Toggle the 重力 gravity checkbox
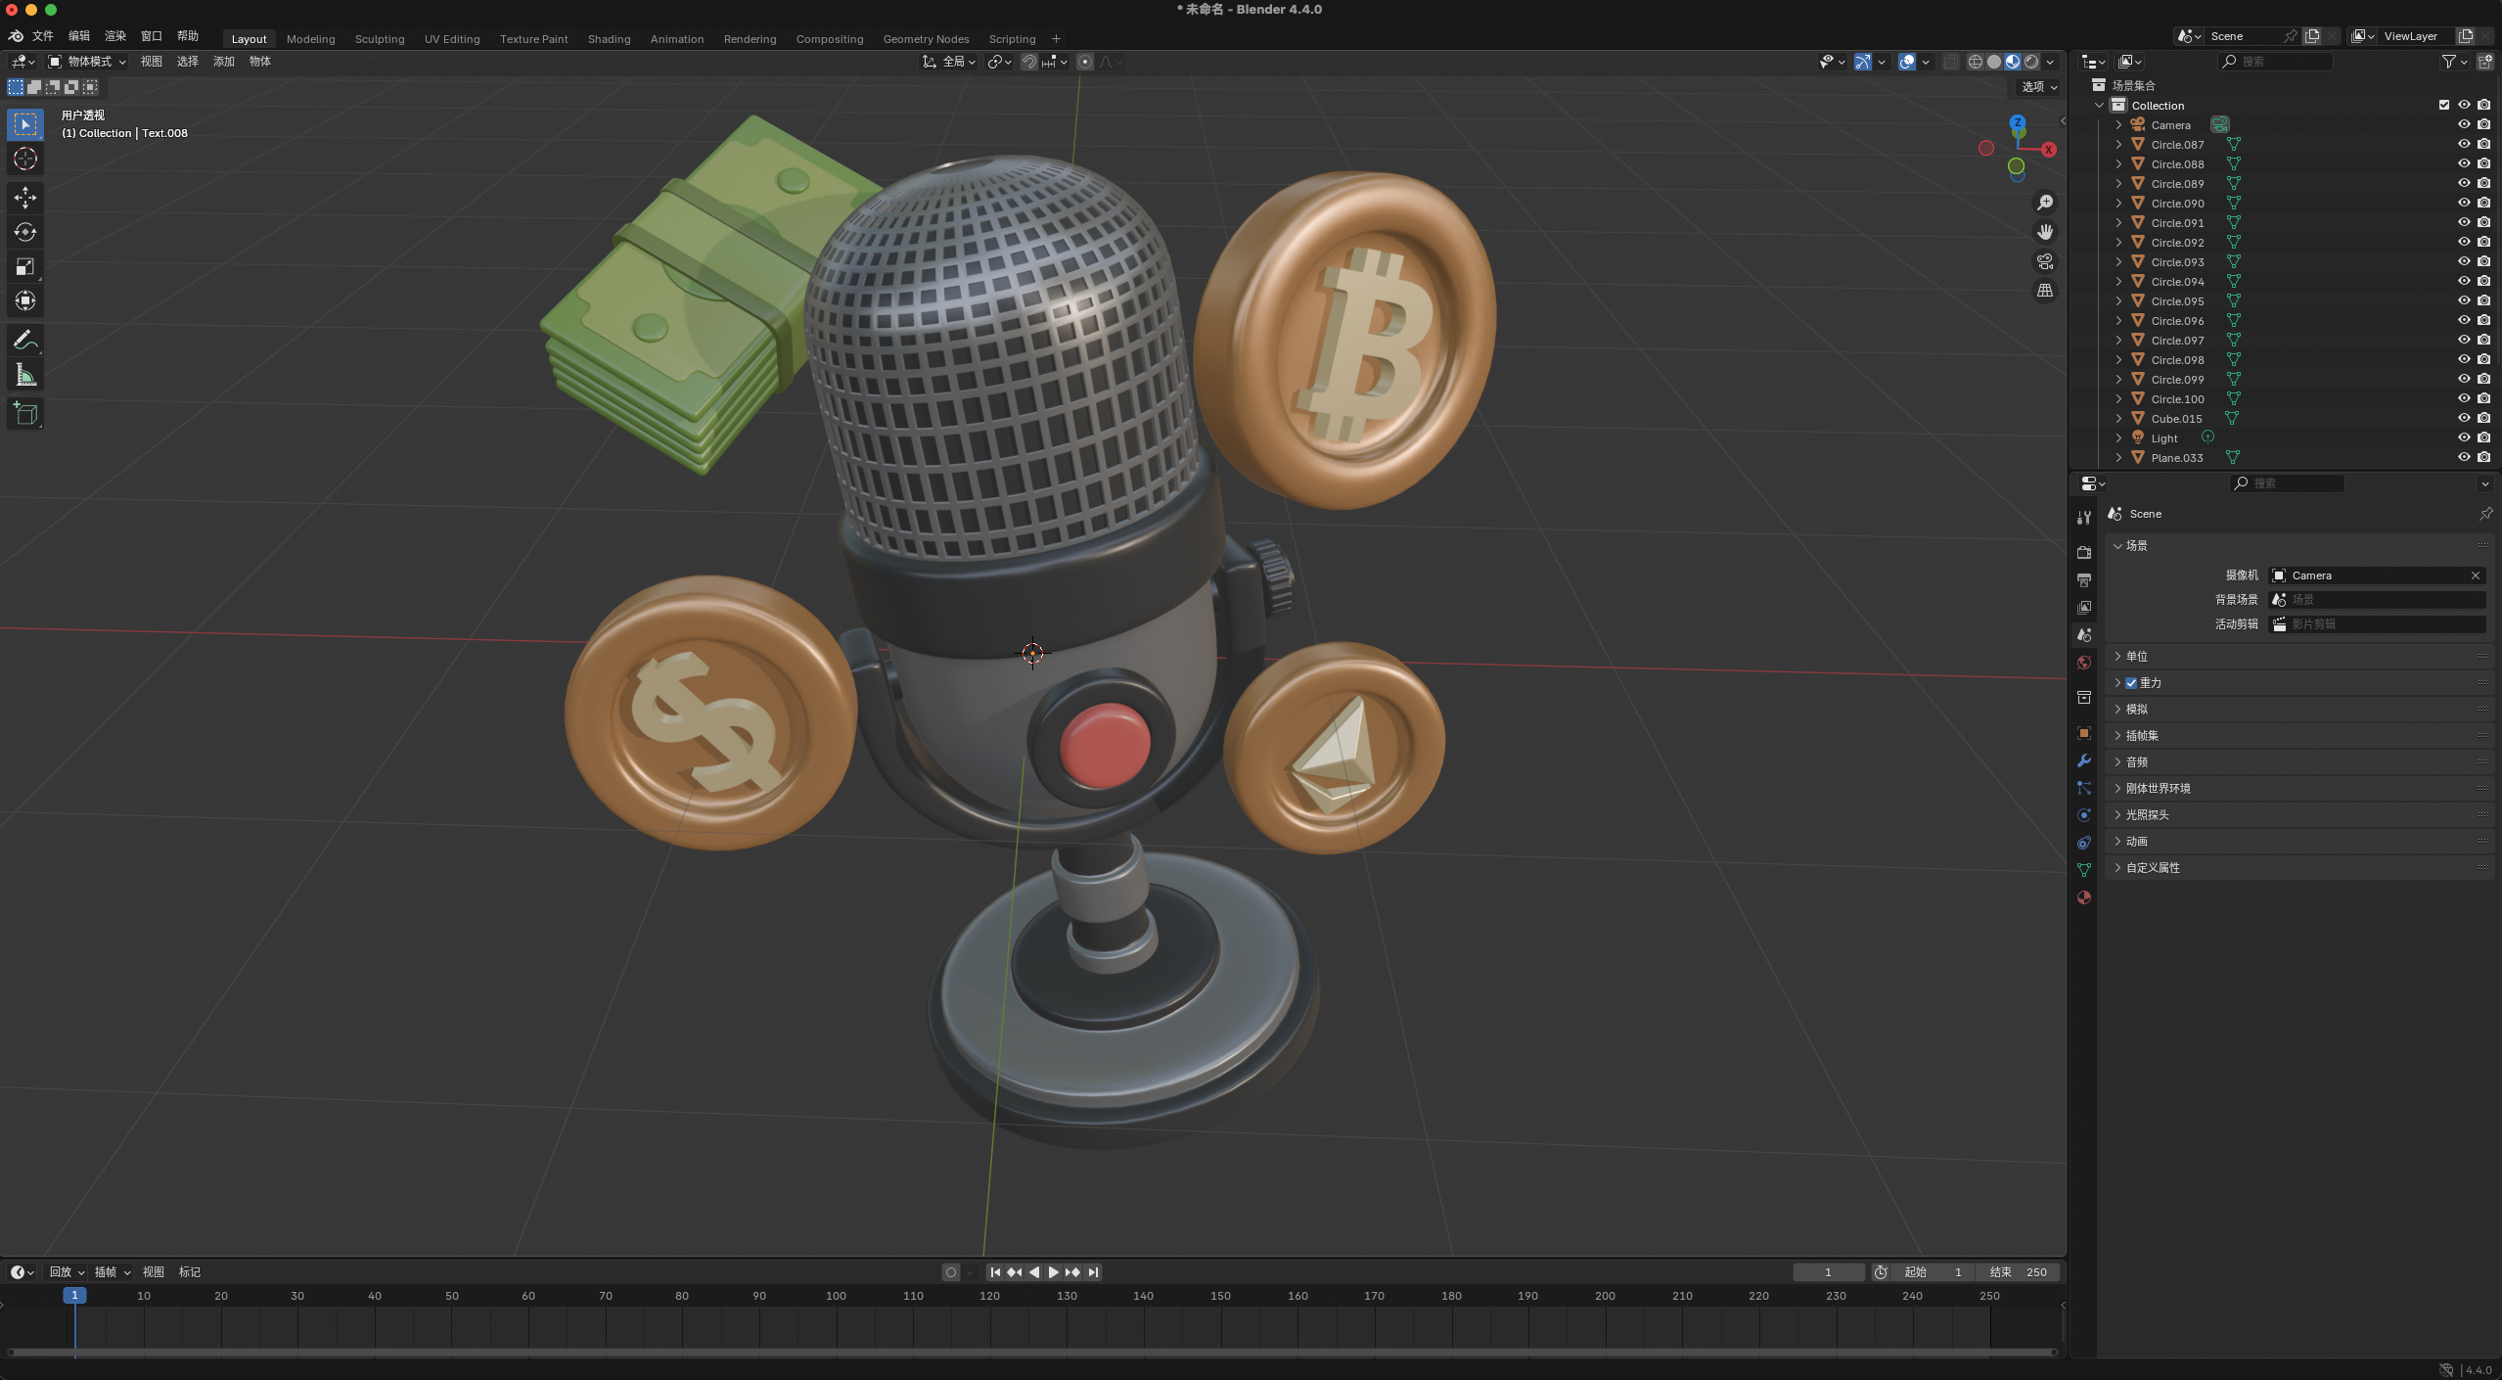The width and height of the screenshot is (2502, 1380). 2131,683
